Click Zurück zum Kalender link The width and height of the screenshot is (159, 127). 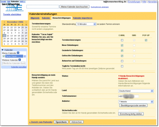(41, 122)
